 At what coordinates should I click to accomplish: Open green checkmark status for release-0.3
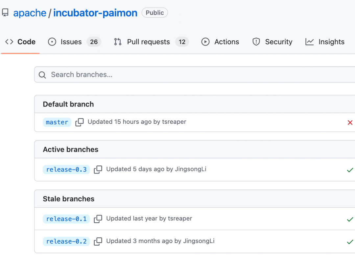350,170
